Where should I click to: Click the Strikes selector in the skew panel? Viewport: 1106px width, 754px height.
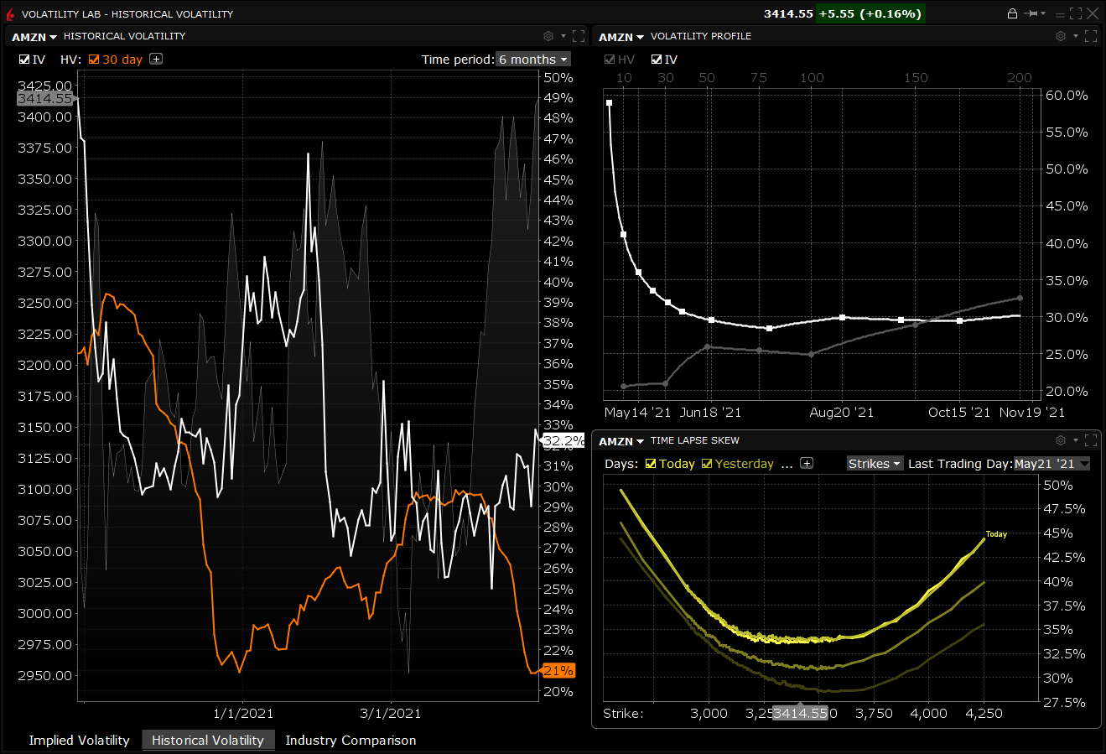click(x=875, y=463)
